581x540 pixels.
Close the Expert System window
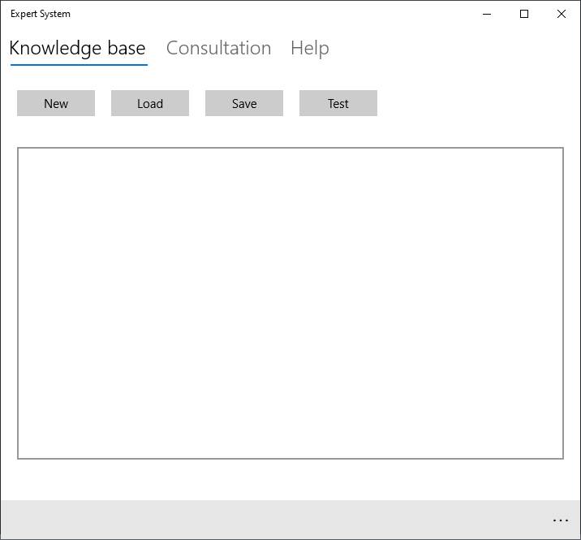pyautogui.click(x=561, y=14)
